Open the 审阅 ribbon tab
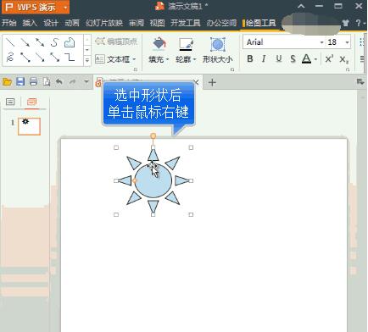 tap(137, 23)
